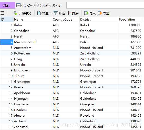Select the population value 149544
This screenshot has width=144, height=130.
point(130,104)
